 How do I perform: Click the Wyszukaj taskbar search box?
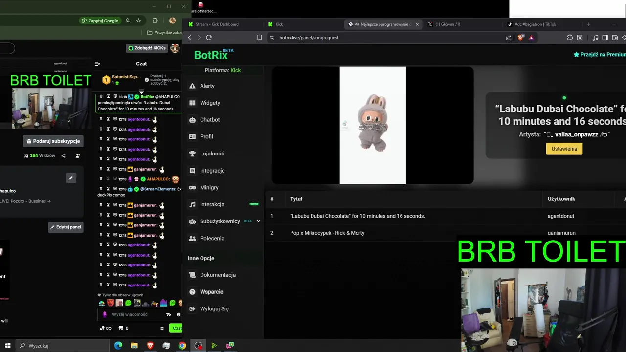click(63, 346)
